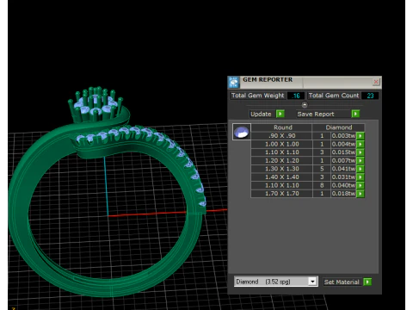Click the Gem Reporter logo icon

[234, 83]
